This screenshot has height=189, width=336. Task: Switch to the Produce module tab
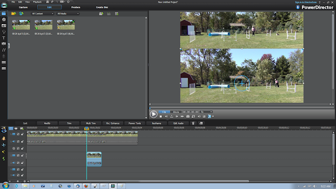click(x=76, y=7)
